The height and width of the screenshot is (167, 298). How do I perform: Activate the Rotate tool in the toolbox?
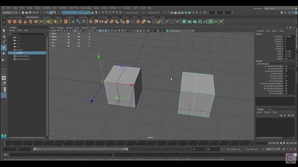click(4, 53)
